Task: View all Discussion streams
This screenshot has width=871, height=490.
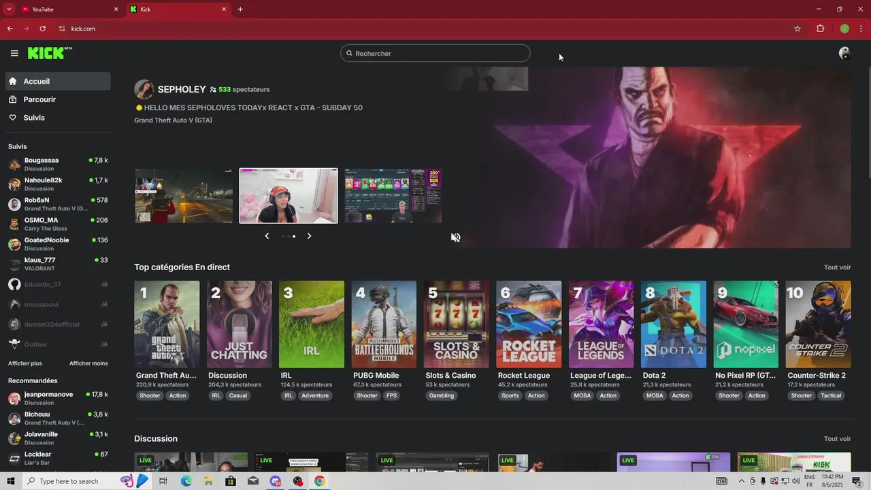Action: click(x=837, y=439)
